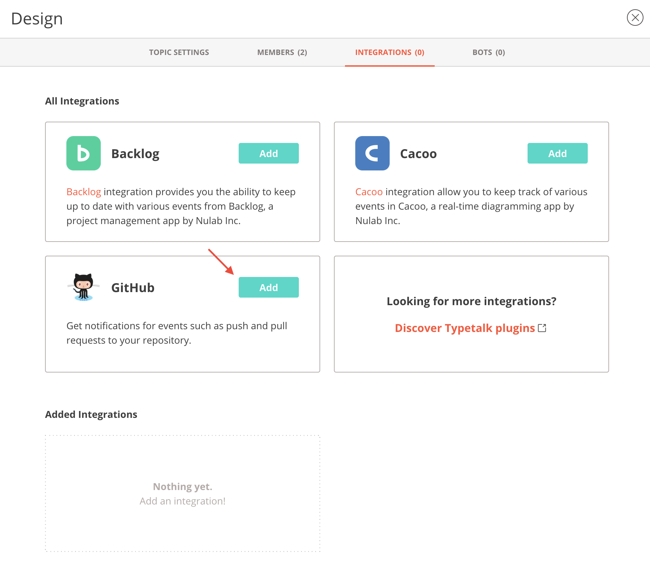This screenshot has height=578, width=650.
Task: Open the red Cacoo link in description
Action: point(369,192)
